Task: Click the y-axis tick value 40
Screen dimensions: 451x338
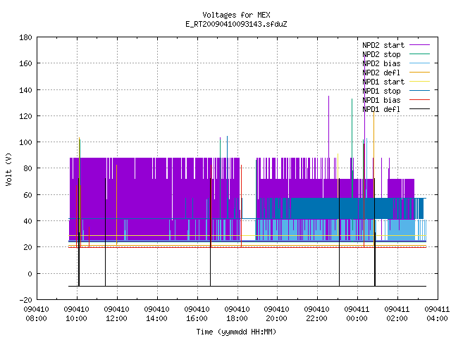Action: click(x=27, y=221)
